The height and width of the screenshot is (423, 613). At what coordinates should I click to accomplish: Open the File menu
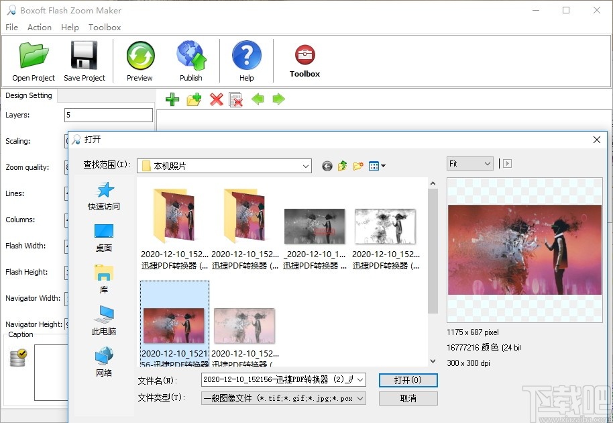tap(11, 28)
